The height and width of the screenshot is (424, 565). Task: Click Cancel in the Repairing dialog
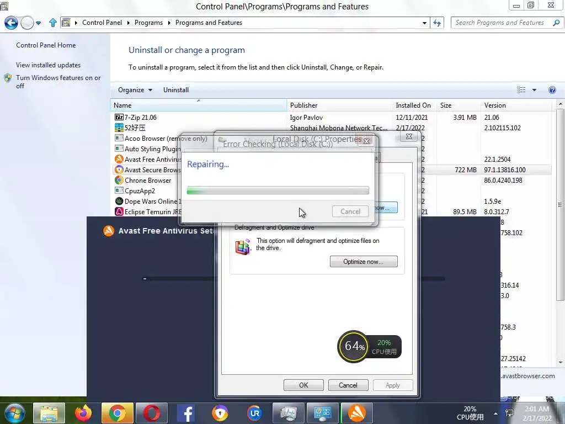click(350, 211)
